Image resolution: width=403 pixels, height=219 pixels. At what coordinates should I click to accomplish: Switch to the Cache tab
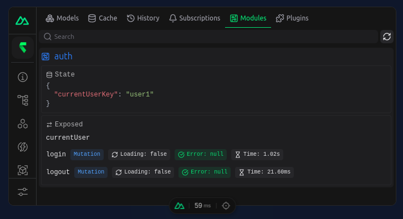tap(103, 18)
